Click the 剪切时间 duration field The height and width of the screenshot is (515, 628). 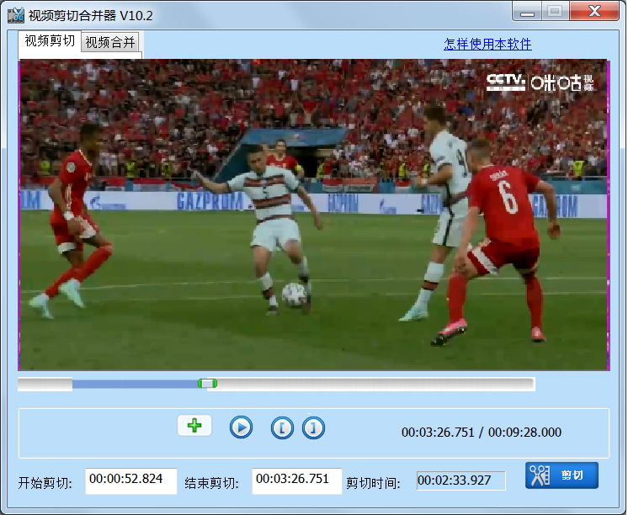point(461,480)
